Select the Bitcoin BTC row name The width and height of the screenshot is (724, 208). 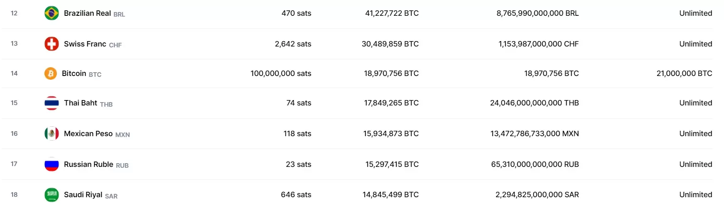tap(74, 73)
